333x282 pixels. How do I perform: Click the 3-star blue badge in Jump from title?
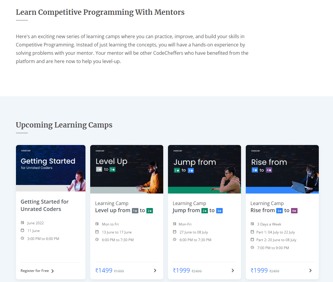(x=219, y=211)
